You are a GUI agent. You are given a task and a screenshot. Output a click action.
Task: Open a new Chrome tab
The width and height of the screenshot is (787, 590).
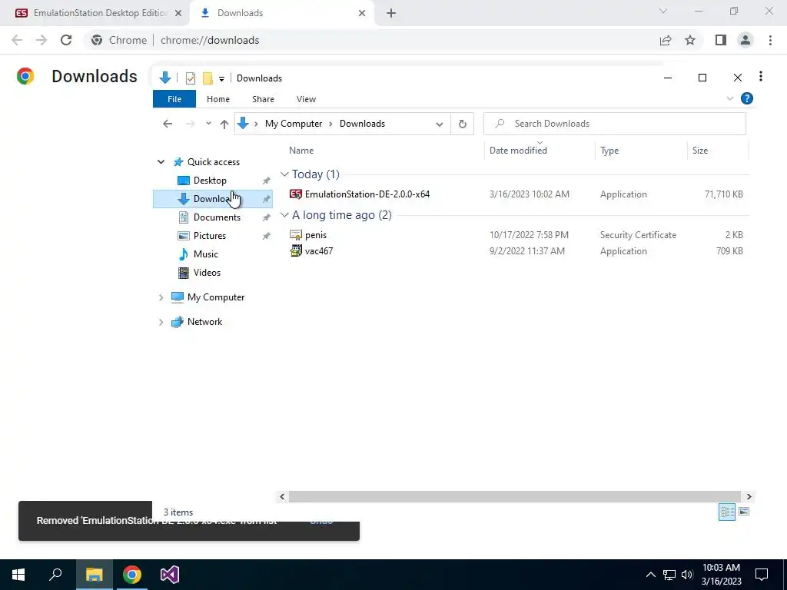click(x=391, y=13)
